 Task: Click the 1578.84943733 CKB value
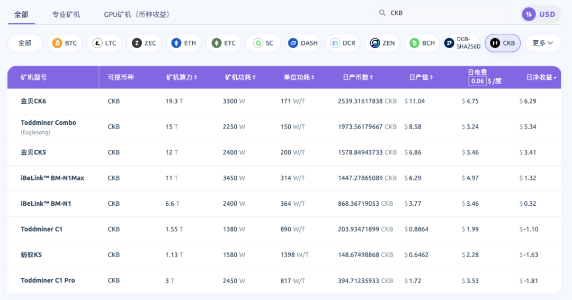click(x=367, y=152)
